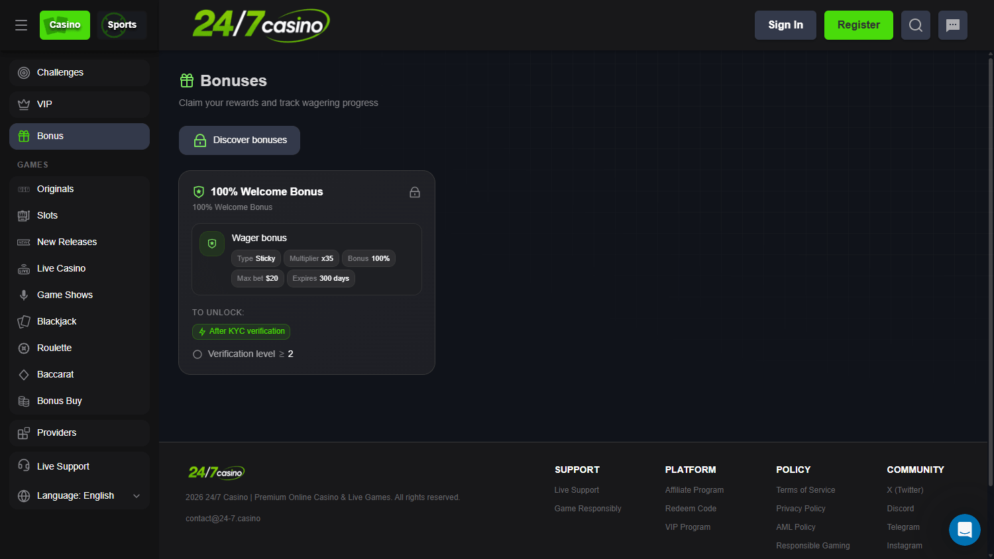Click the Originals icon
The image size is (994, 559).
point(24,189)
